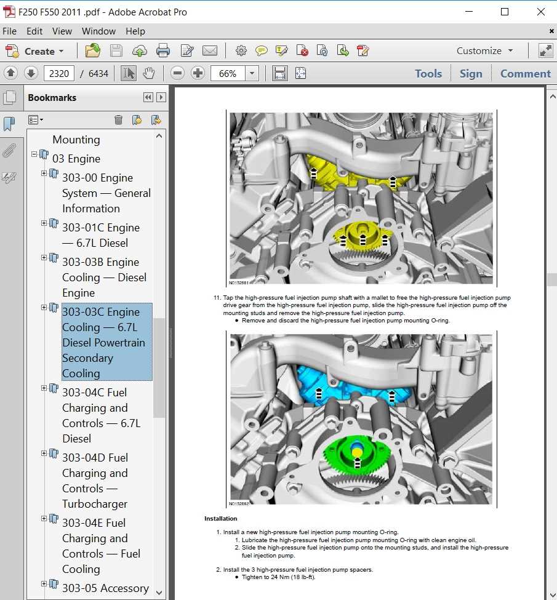Open the Edit menu

(x=34, y=31)
